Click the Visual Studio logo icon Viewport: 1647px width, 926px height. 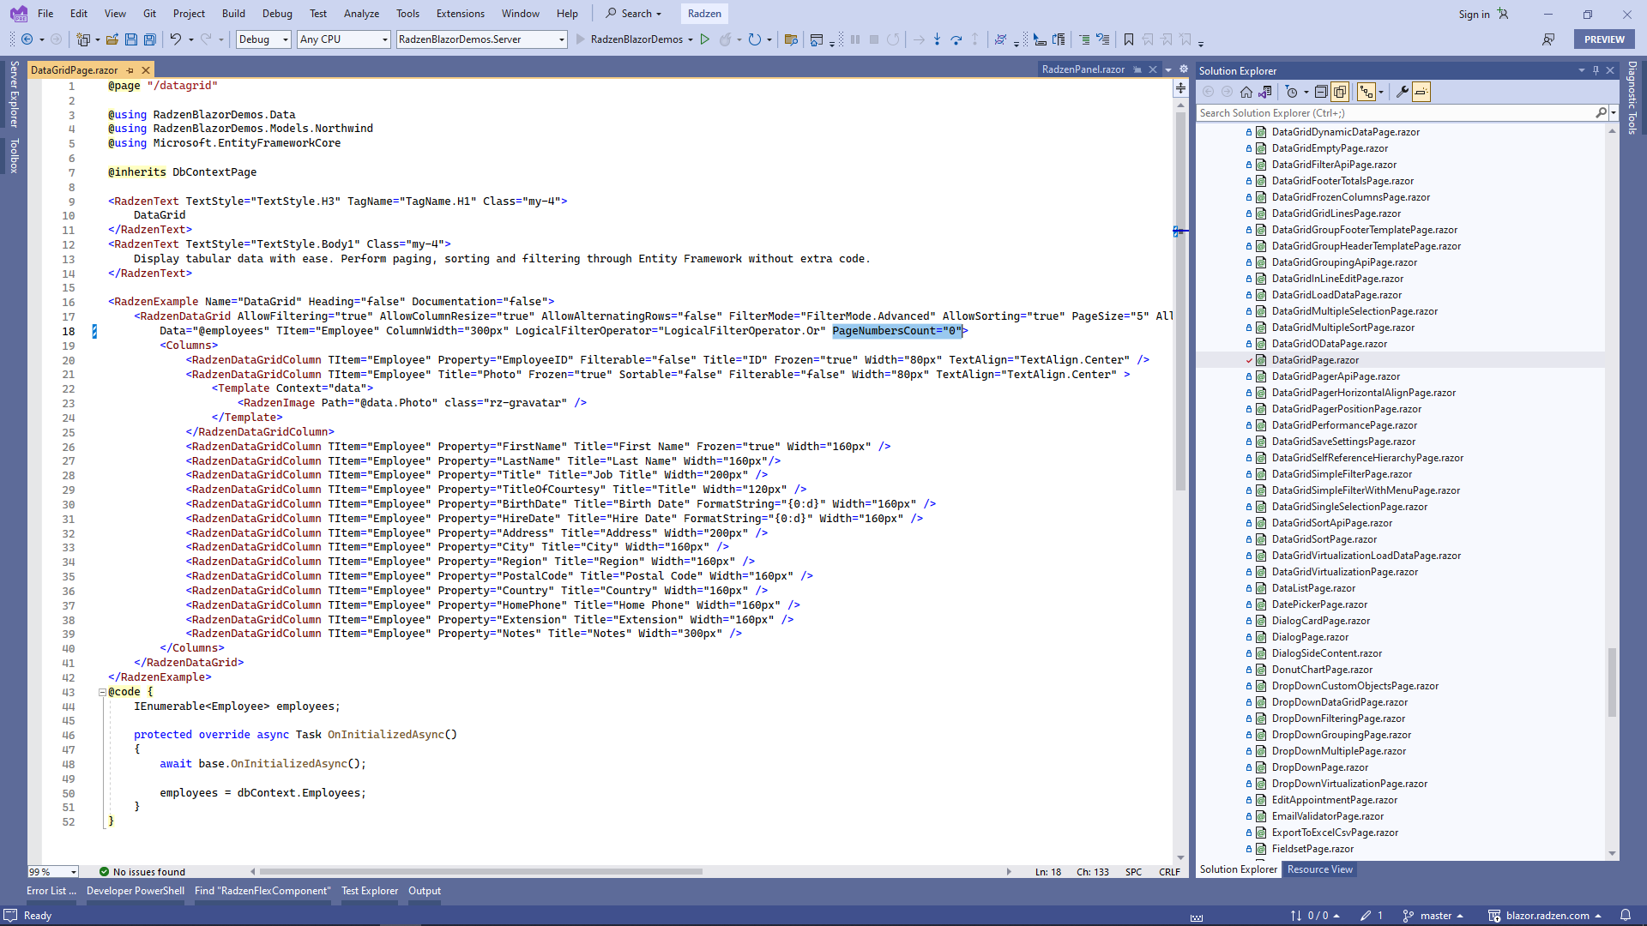point(18,14)
